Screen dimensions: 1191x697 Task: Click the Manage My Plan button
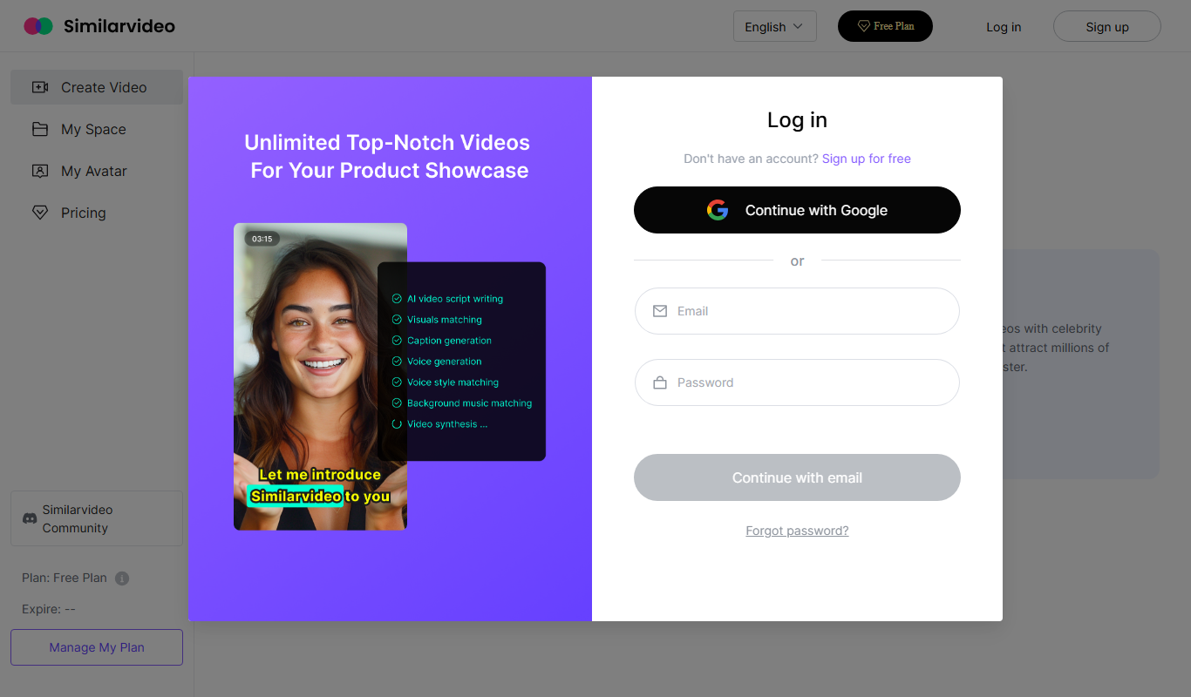97,647
